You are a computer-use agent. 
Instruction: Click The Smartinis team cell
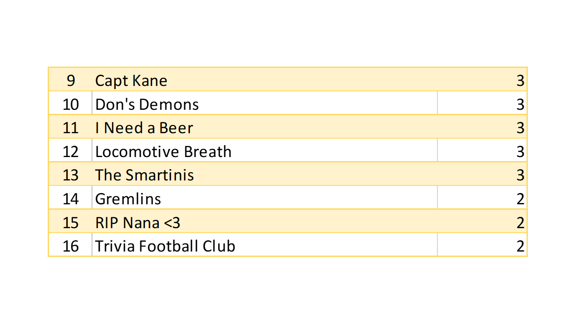coord(144,175)
